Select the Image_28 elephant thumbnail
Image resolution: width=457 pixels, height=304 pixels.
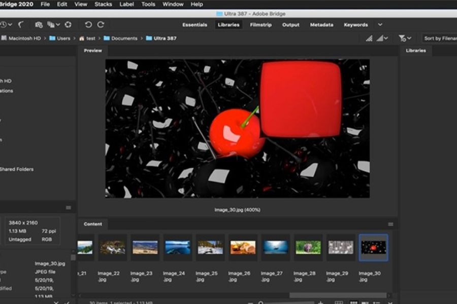pos(308,247)
